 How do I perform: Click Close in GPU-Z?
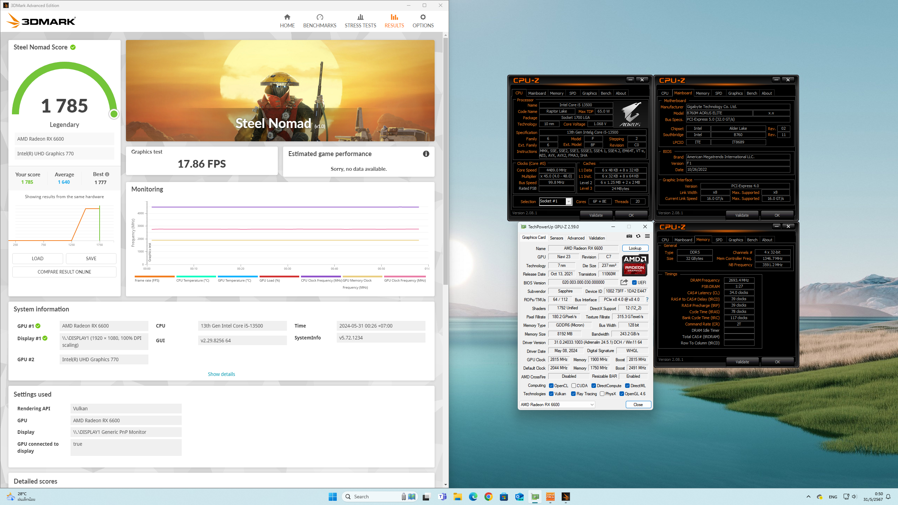[x=638, y=404]
